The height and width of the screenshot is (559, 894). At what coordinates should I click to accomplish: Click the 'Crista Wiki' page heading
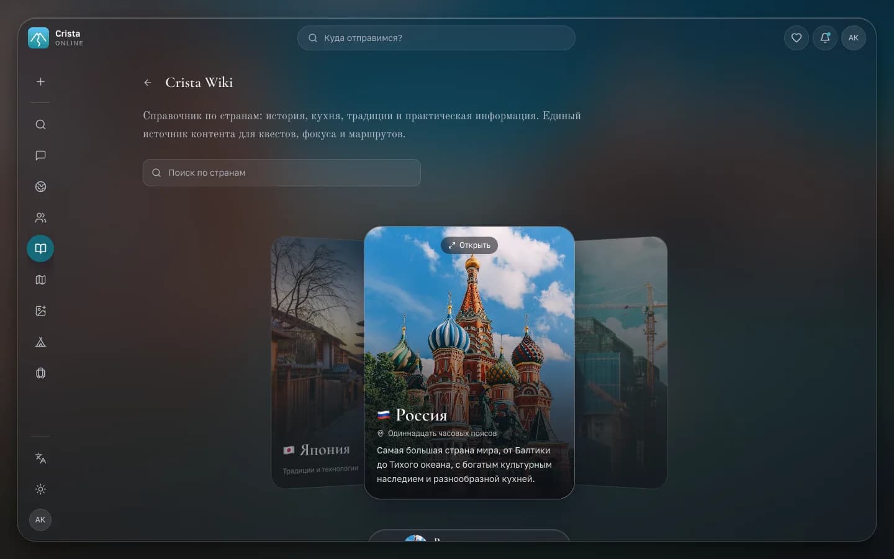(x=199, y=83)
